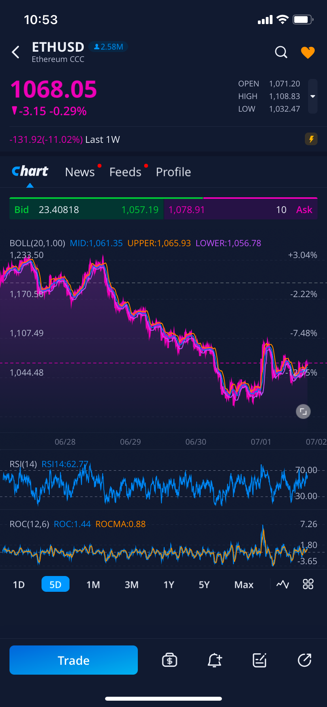Tap the blue Trade button
327x707 pixels.
[73, 660]
